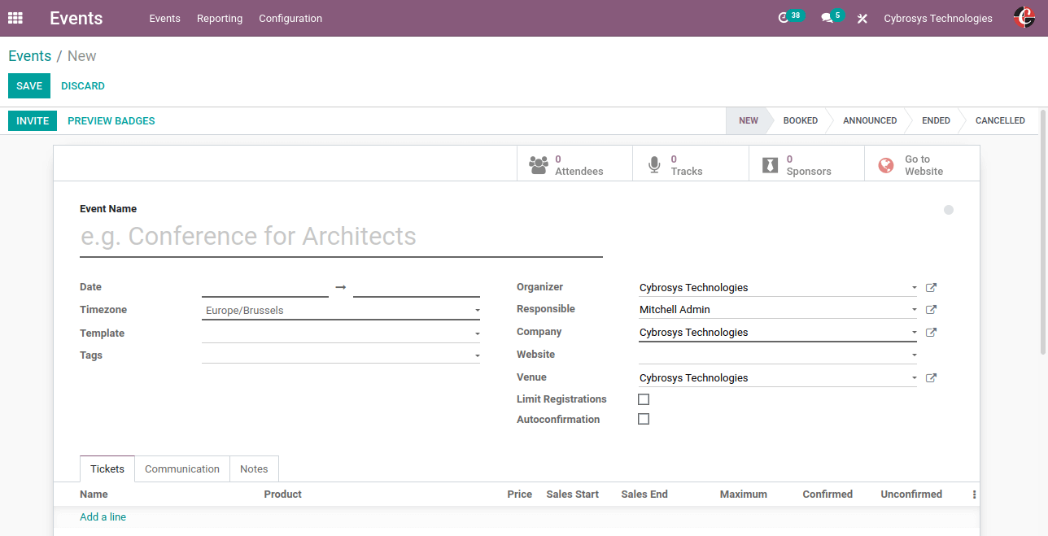Set stage to CANCELLED

click(x=1000, y=120)
